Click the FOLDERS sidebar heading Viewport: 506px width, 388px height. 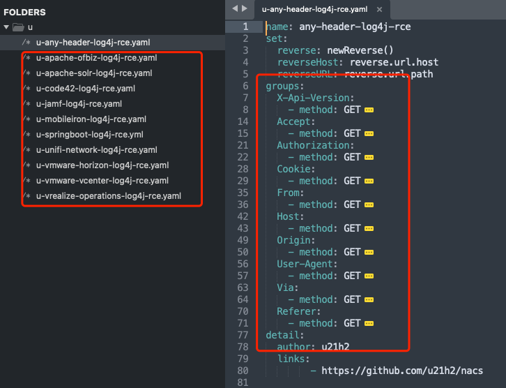click(x=24, y=13)
